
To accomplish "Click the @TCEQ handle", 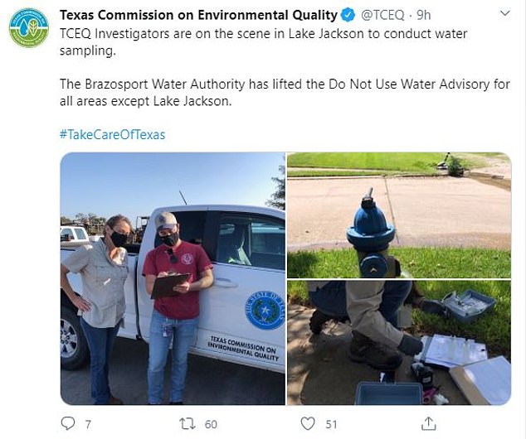I will click(x=382, y=15).
